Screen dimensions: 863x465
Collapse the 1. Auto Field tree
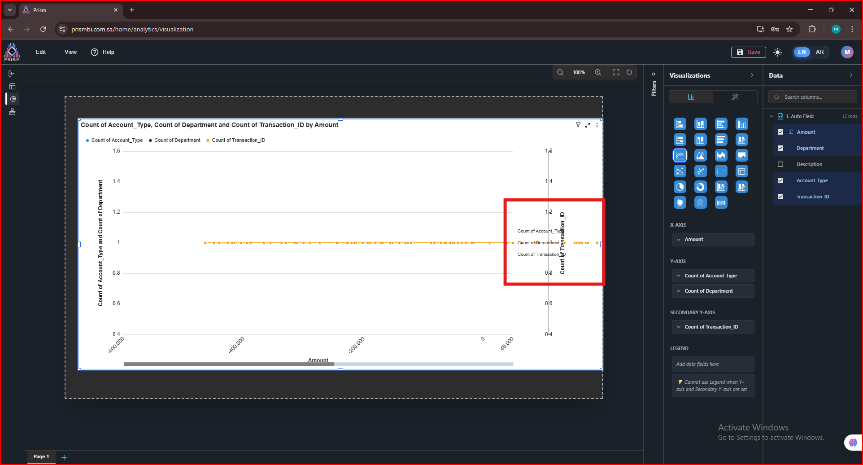(x=771, y=116)
